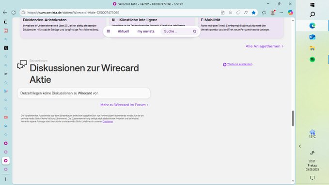Switch to the X (Twitter) vertical tab
Screen dimensions: 329x185
tap(6, 48)
